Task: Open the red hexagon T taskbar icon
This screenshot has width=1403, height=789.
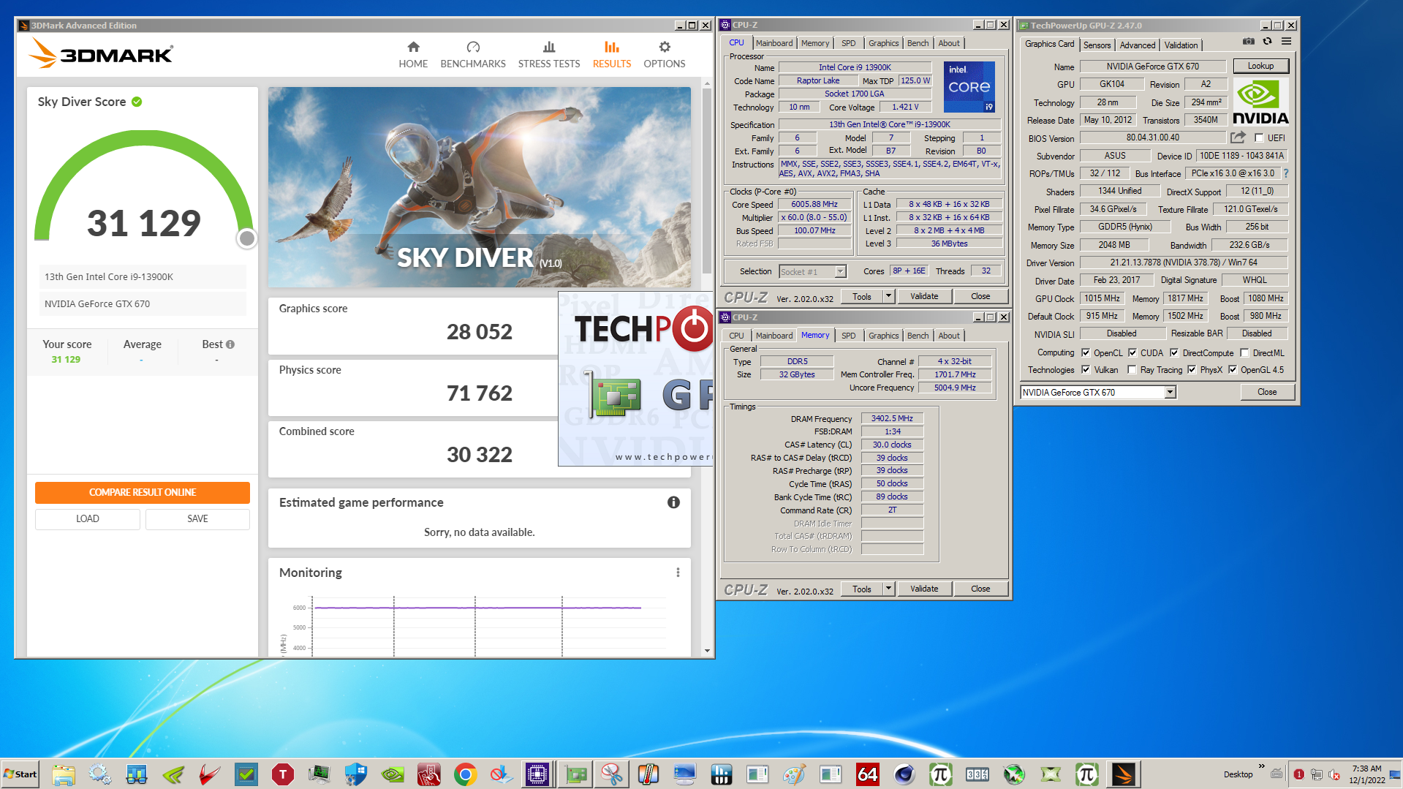Action: [x=282, y=774]
